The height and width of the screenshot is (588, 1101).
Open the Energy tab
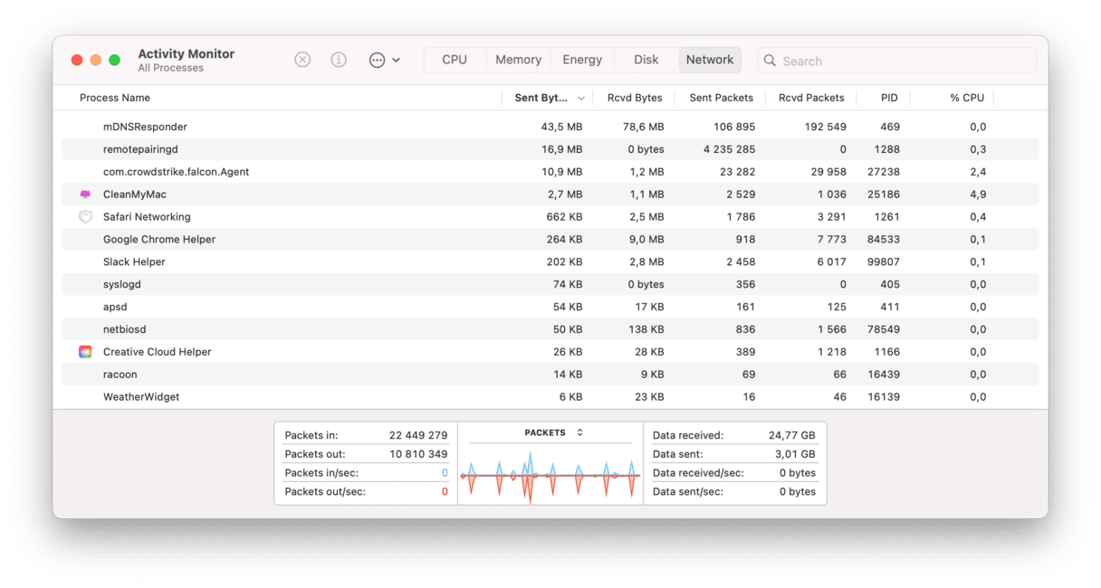point(582,60)
